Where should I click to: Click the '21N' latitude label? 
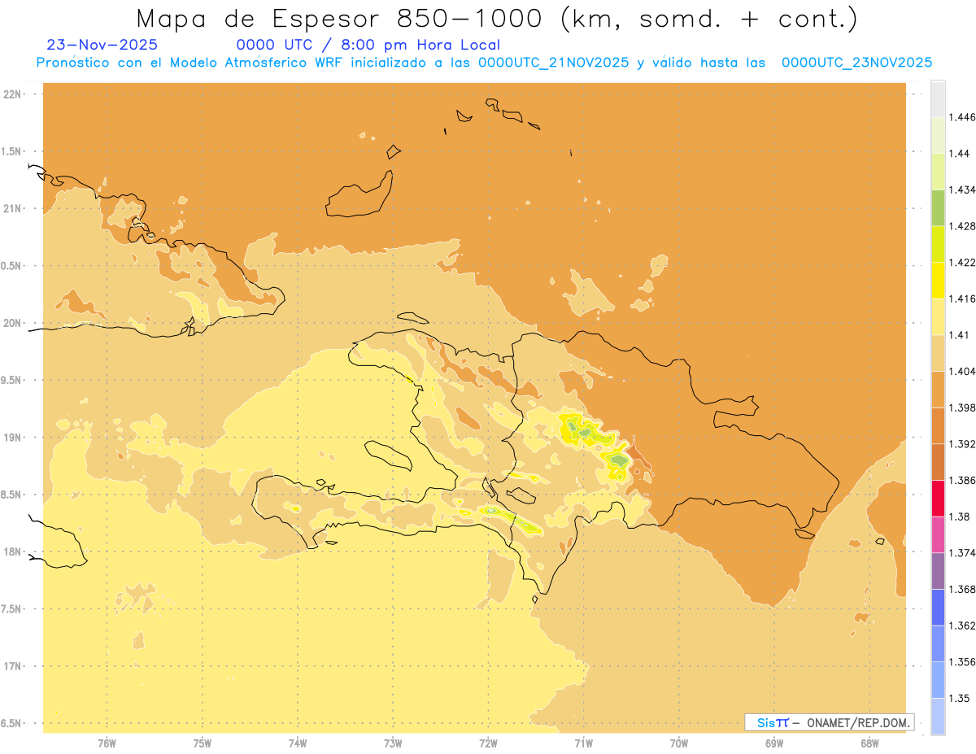click(13, 209)
